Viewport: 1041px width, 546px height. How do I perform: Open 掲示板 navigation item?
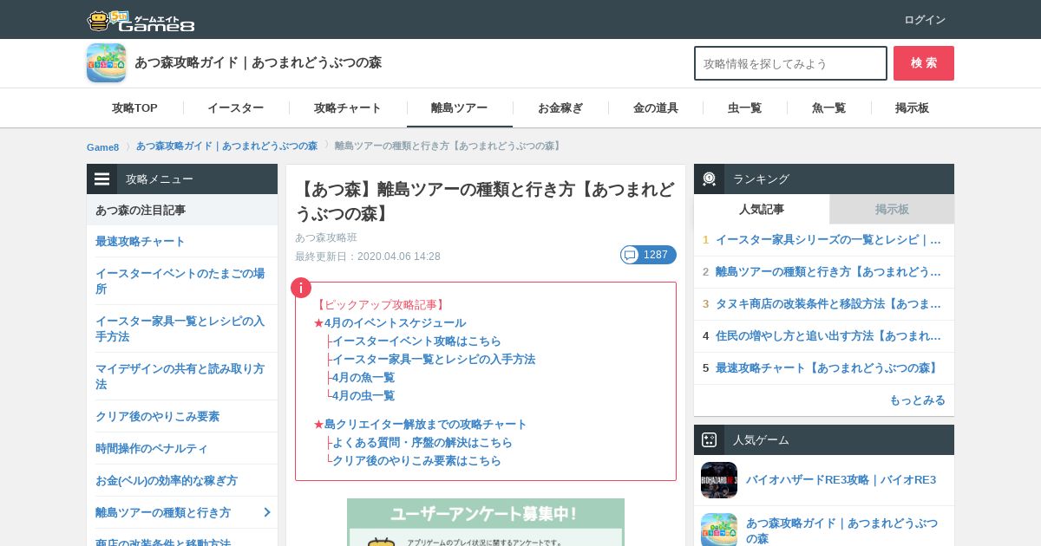pos(912,108)
